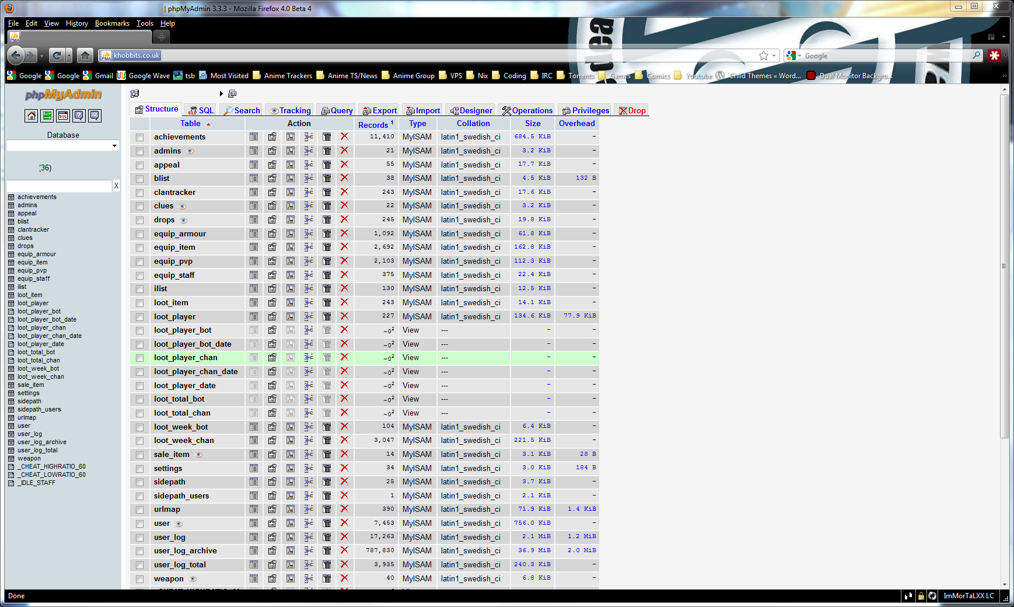This screenshot has width=1014, height=607.
Task: Open Structure icon for equip_armour table
Action: (x=272, y=233)
